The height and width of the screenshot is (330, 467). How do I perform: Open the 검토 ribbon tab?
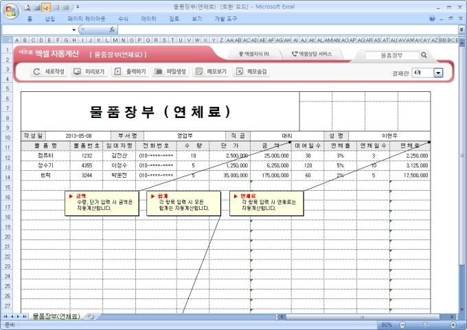coord(174,19)
